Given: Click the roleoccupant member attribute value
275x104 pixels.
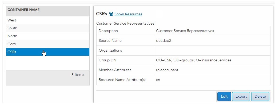Looking at the screenshot, I should click(167, 70).
